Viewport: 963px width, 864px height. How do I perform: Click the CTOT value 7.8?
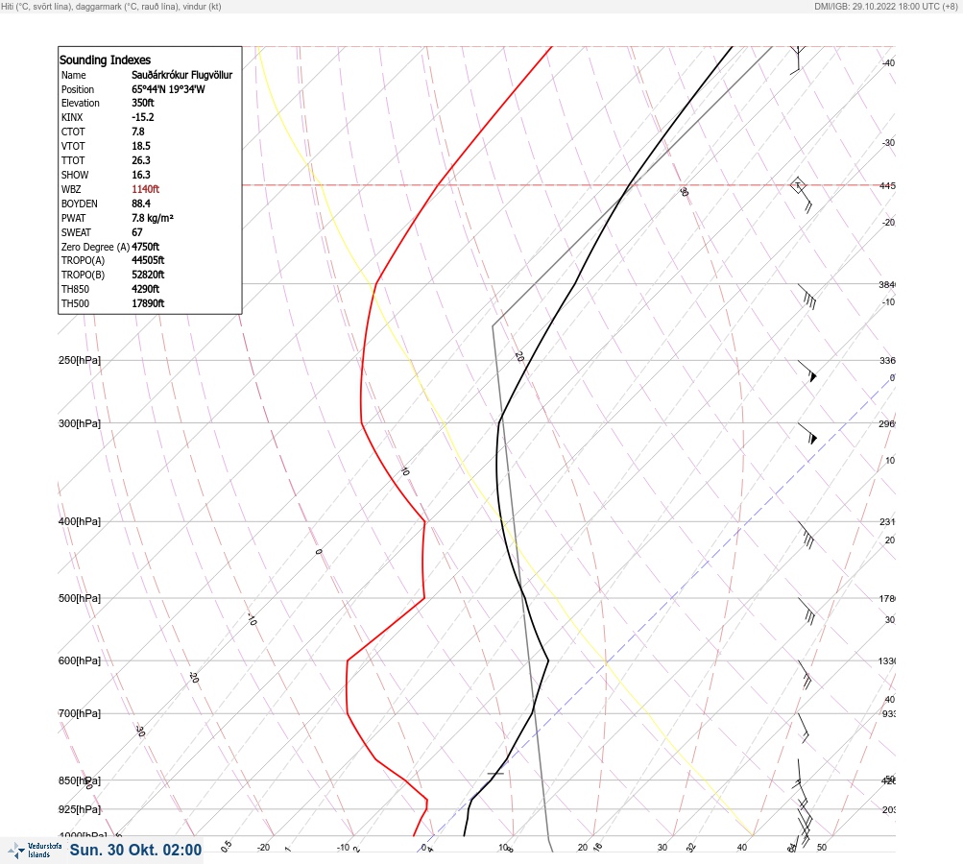(x=138, y=132)
